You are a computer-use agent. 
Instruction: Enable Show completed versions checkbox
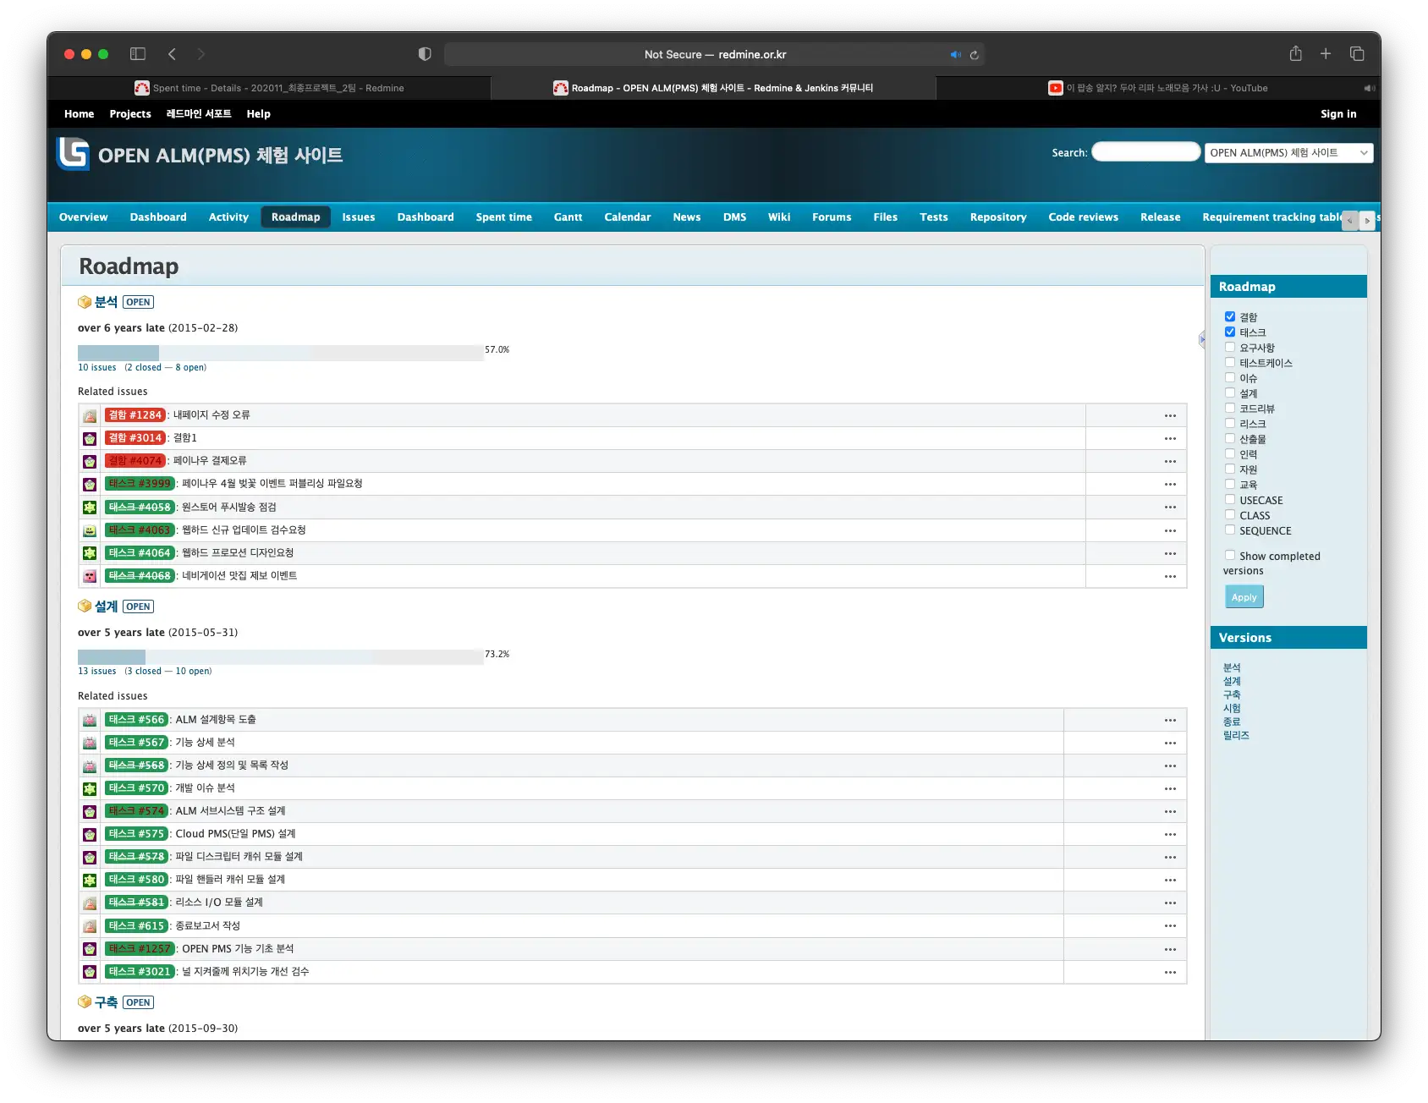[x=1230, y=555]
